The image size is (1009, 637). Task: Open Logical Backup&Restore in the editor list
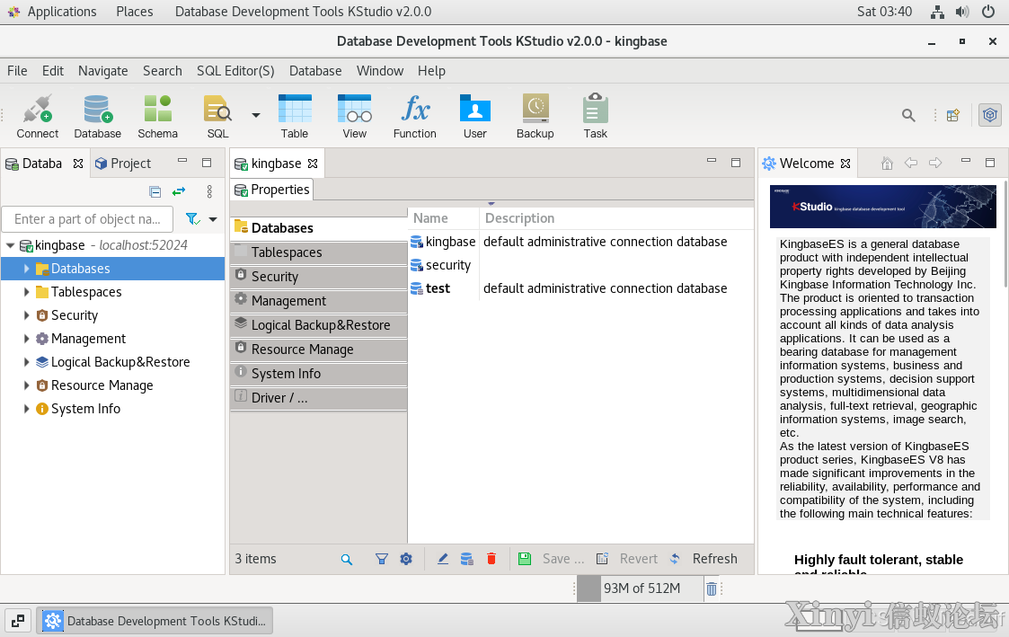click(x=319, y=325)
